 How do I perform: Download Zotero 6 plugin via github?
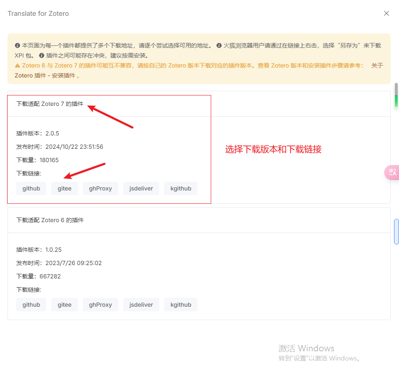(31, 305)
